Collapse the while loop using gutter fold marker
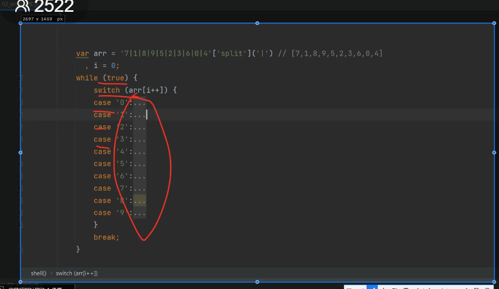This screenshot has height=289, width=499. click(20, 78)
